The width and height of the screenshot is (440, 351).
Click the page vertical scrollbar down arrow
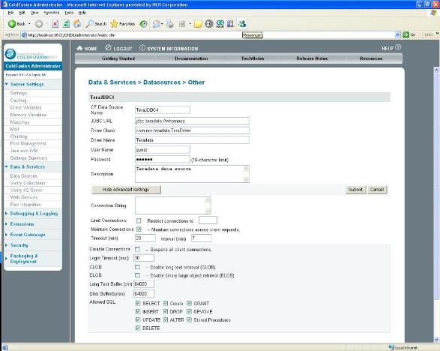tap(436, 340)
